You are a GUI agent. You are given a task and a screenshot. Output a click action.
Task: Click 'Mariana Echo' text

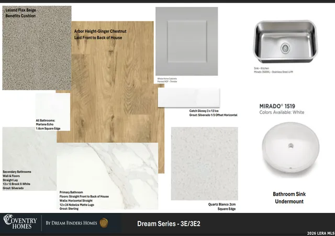pos(44,124)
